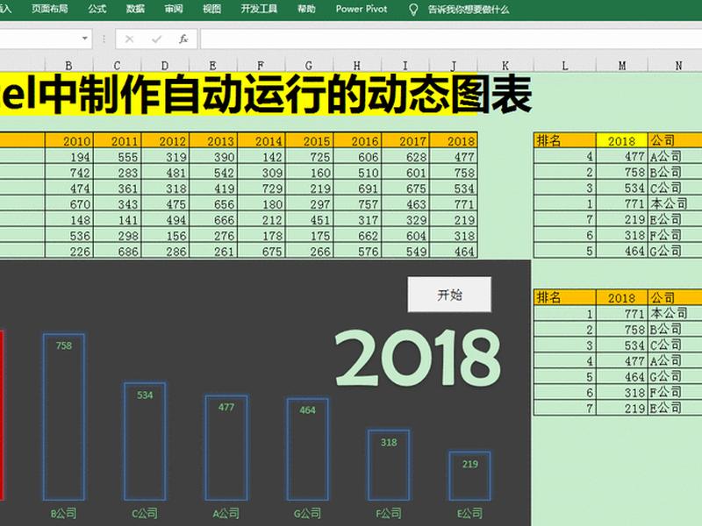Viewport: 702px width, 526px height.
Task: Cancel formula entry with the X icon
Action: 129,39
